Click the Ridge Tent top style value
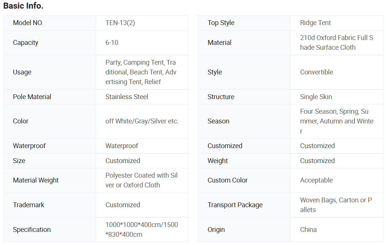The width and height of the screenshot is (386, 245). point(315,23)
